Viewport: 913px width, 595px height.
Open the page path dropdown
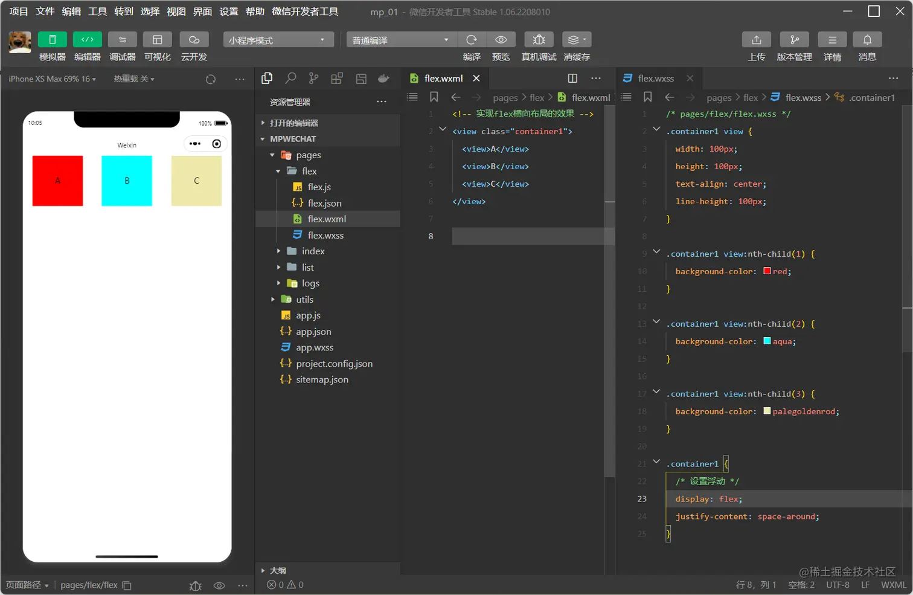27,585
